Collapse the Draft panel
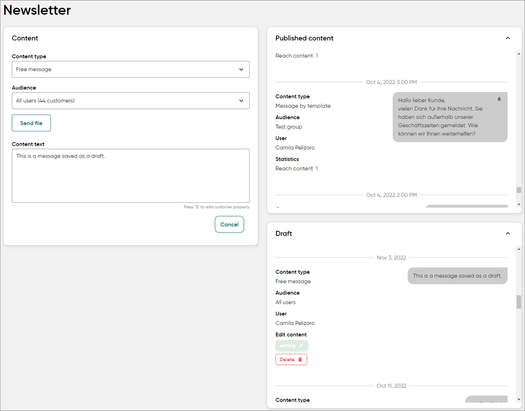 coord(508,233)
